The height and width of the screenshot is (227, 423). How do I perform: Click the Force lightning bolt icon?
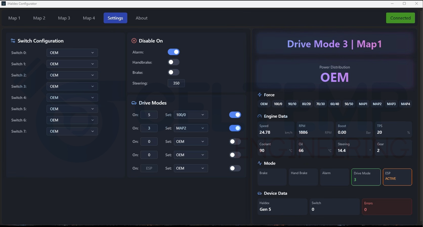coord(260,95)
